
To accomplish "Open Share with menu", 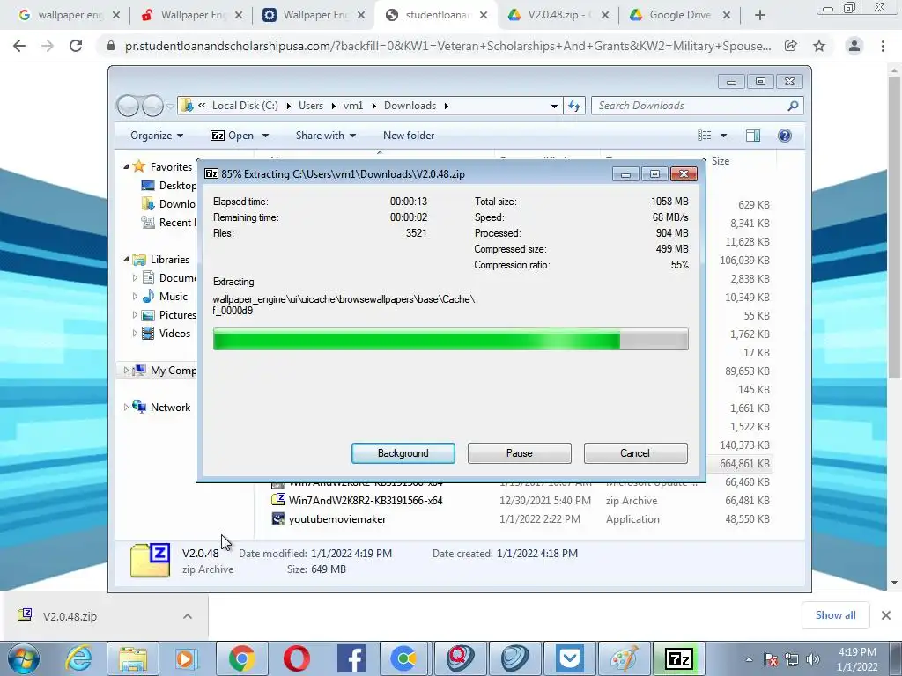I will (x=326, y=136).
